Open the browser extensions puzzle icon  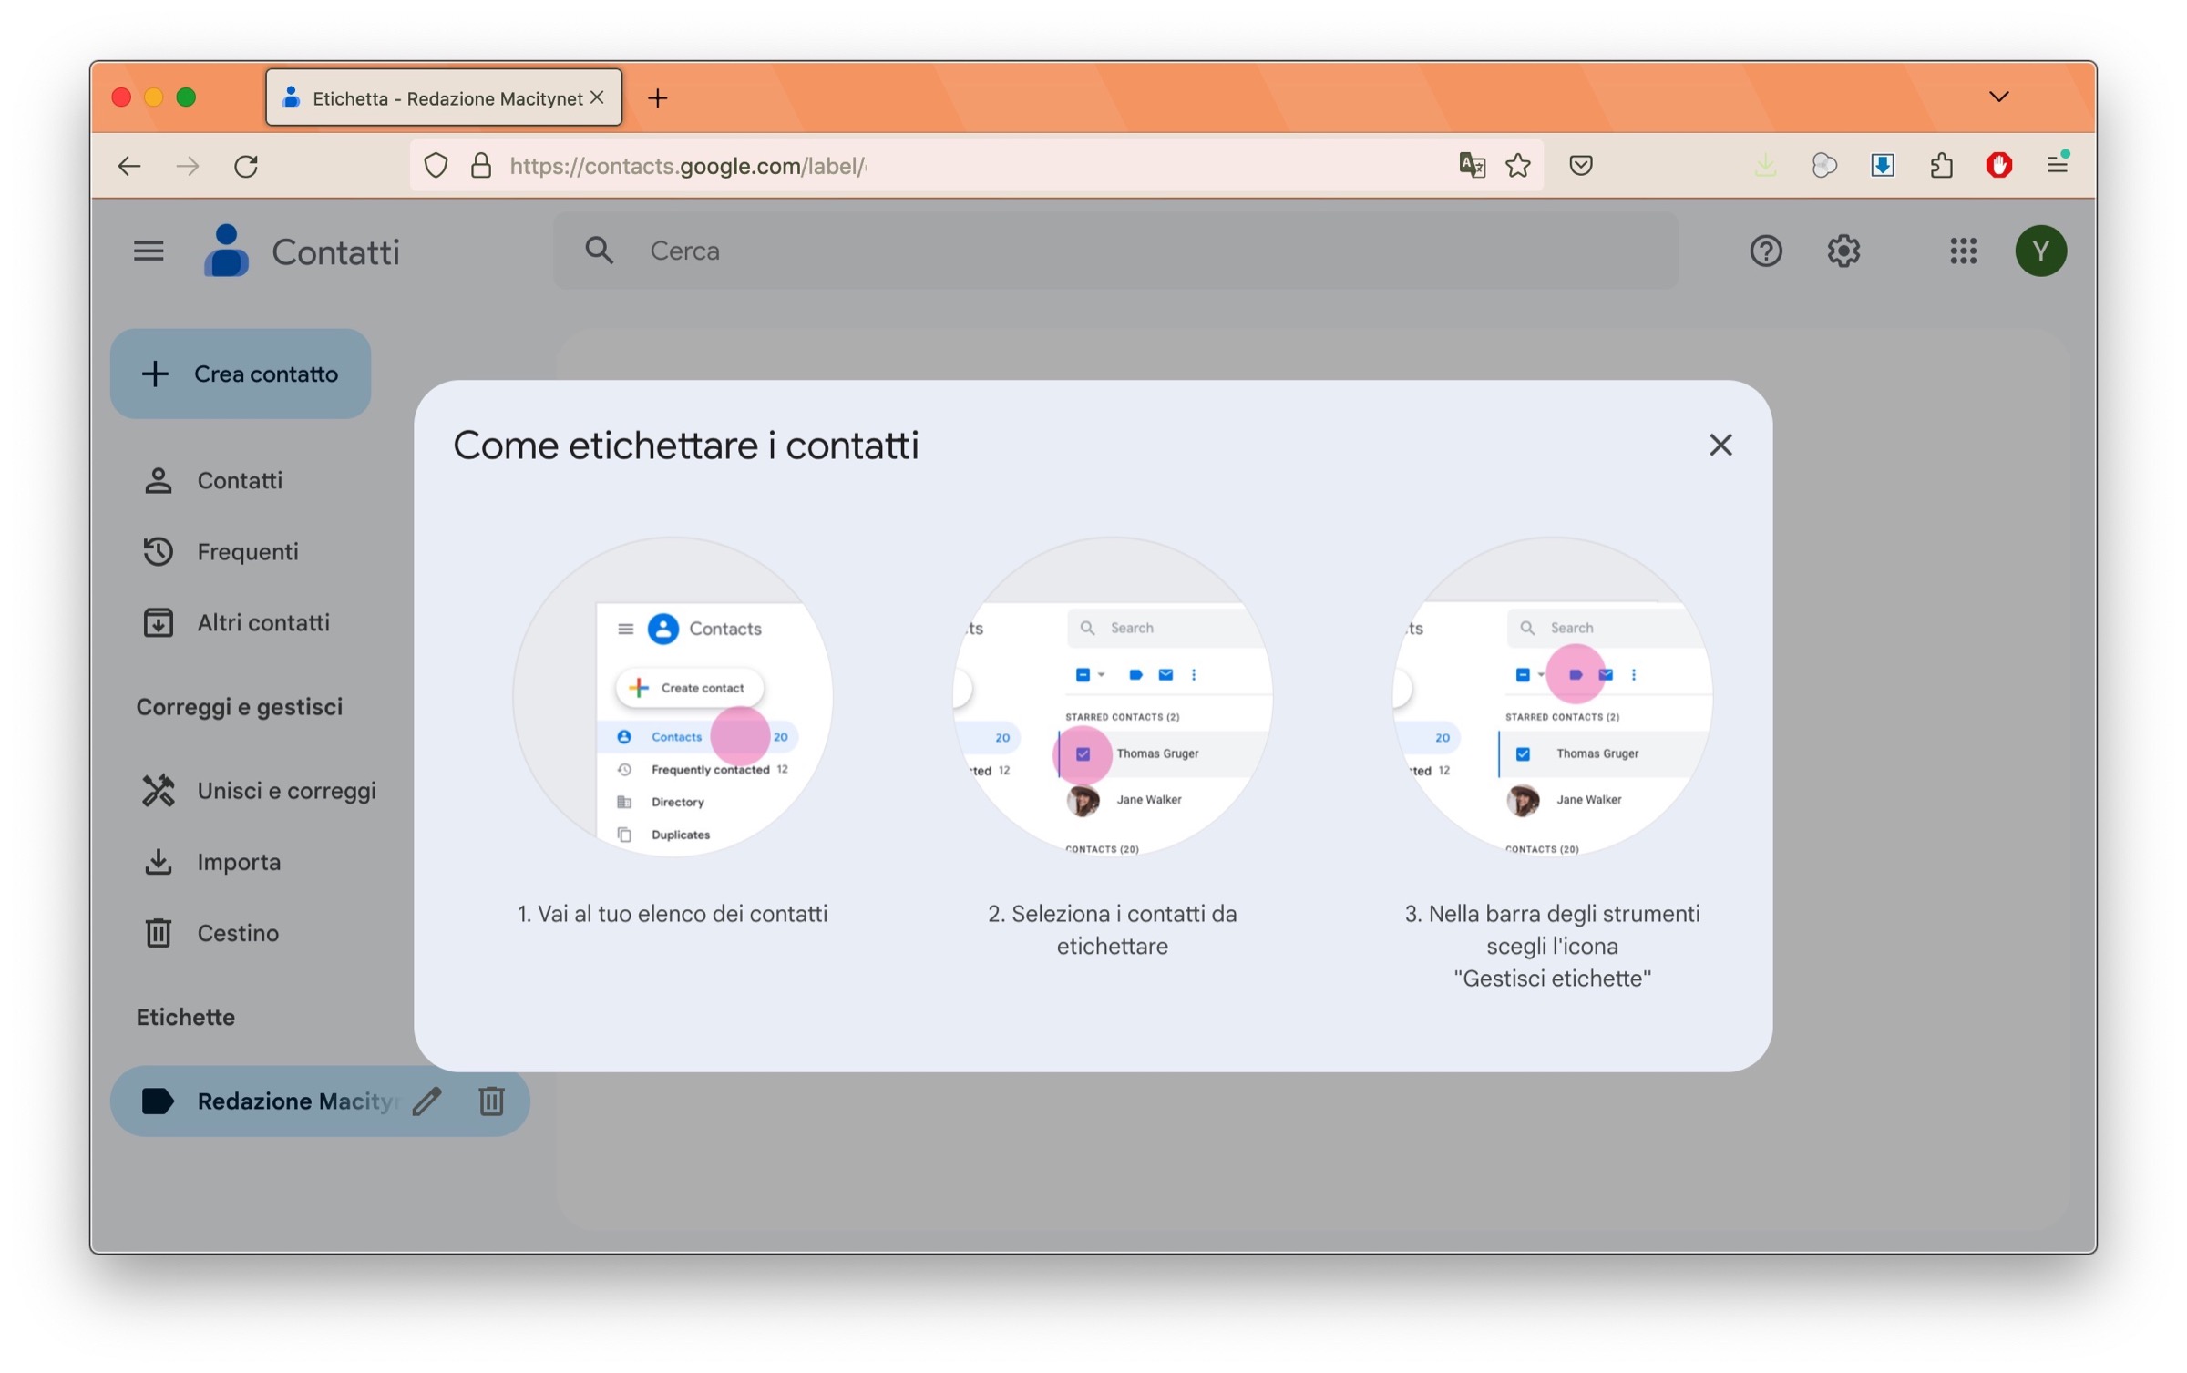click(x=1940, y=165)
